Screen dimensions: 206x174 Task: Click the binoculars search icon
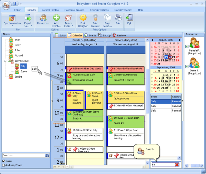tap(47, 155)
